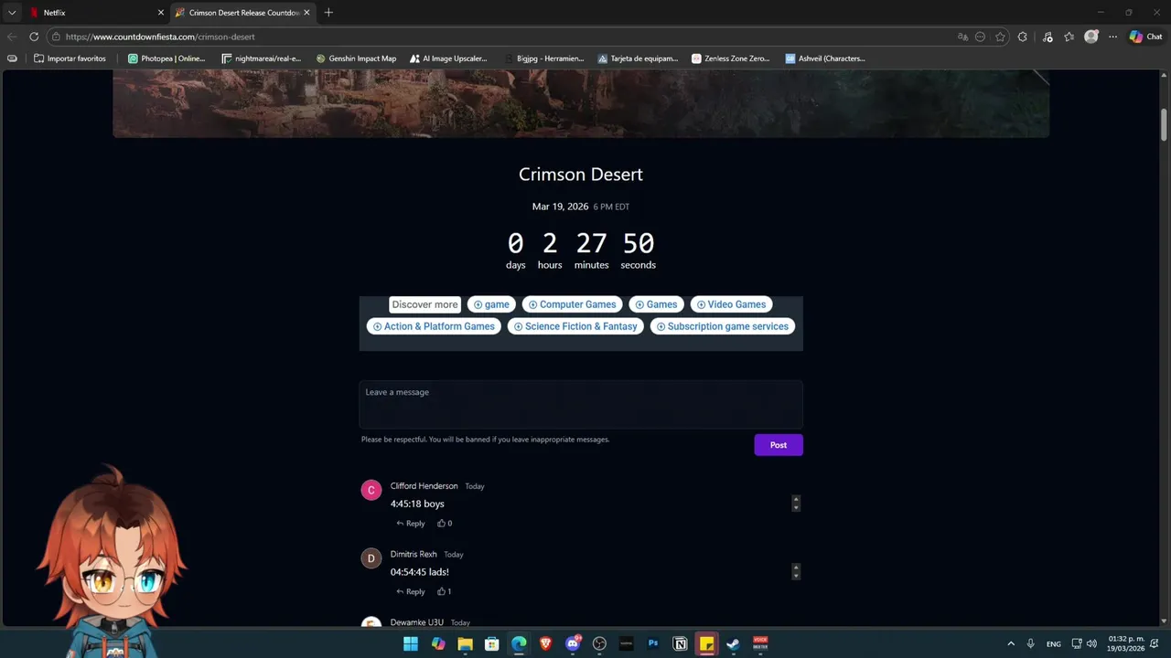Image resolution: width=1171 pixels, height=658 pixels.
Task: Reply to Dimitris Rexh's comment
Action: tap(411, 591)
